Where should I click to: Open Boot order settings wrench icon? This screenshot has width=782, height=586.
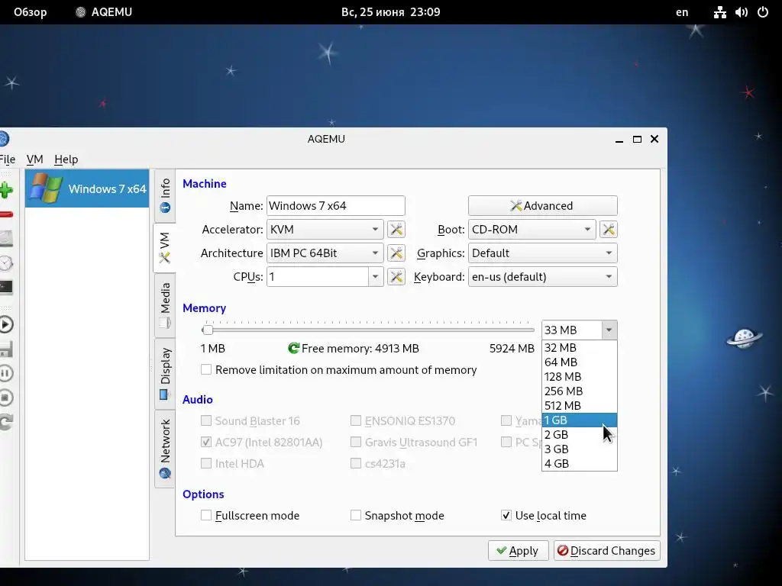pyautogui.click(x=609, y=229)
